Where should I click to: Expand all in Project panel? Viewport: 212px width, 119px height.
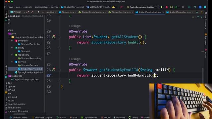click(x=27, y=12)
